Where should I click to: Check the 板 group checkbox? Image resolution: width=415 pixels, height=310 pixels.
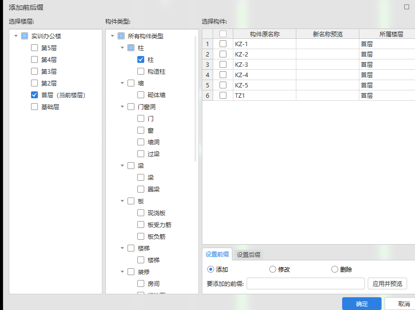click(x=131, y=201)
